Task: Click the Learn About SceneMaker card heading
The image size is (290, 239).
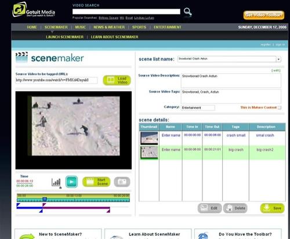Action: tap(154, 234)
